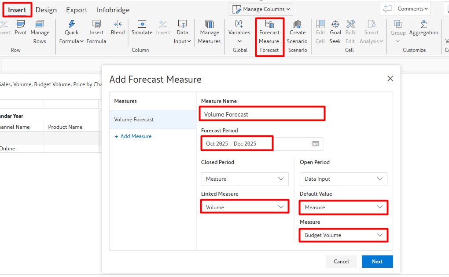Viewport: 449px width, 277px height.
Task: Click the Bulk Edit tool
Action: point(350,32)
